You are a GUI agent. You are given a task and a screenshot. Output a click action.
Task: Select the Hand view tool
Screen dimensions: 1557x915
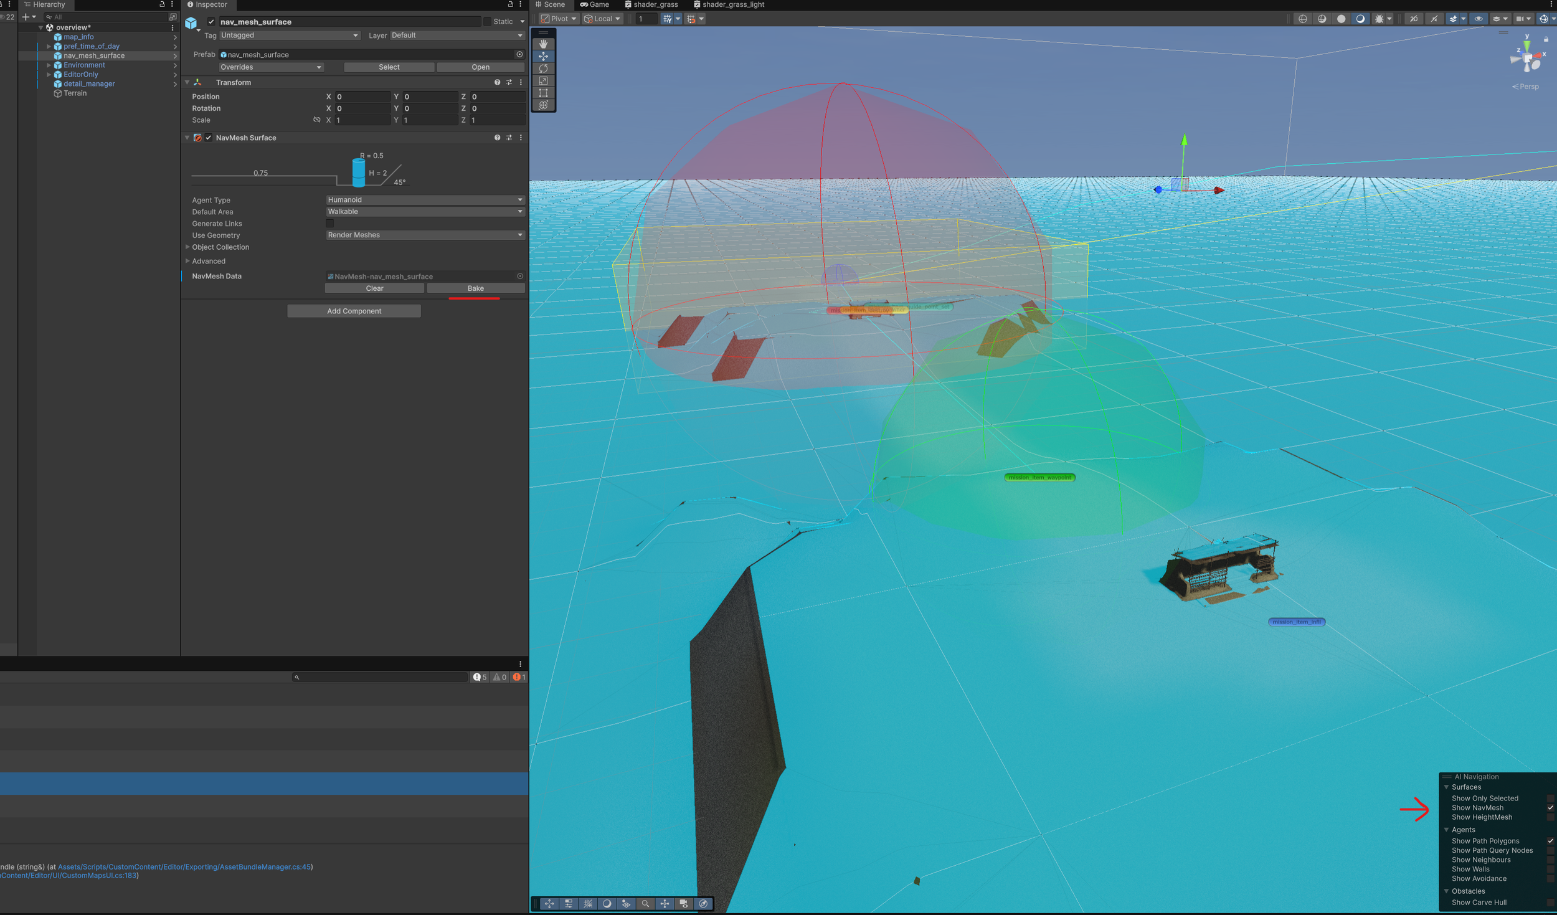(x=543, y=44)
